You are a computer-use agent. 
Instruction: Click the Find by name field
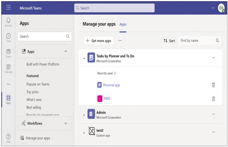coord(200,40)
